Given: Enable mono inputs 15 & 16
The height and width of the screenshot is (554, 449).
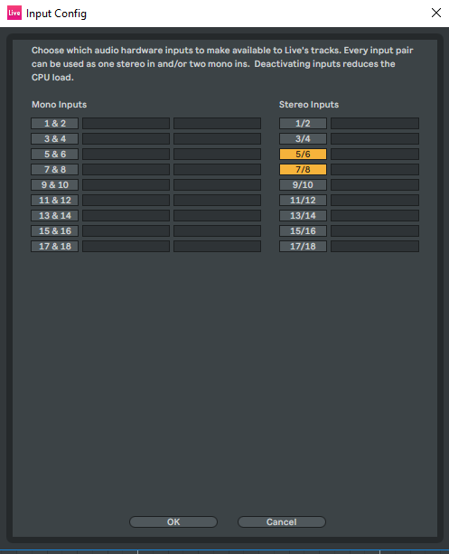Looking at the screenshot, I should 55,230.
